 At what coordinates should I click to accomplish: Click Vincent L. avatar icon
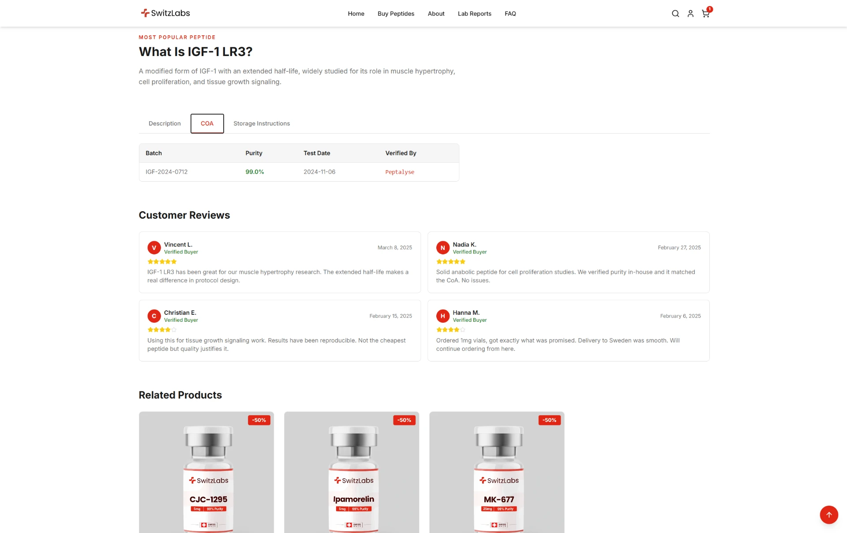click(154, 248)
